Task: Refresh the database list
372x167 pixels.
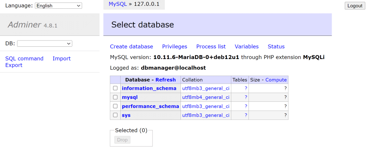Action: coord(166,80)
